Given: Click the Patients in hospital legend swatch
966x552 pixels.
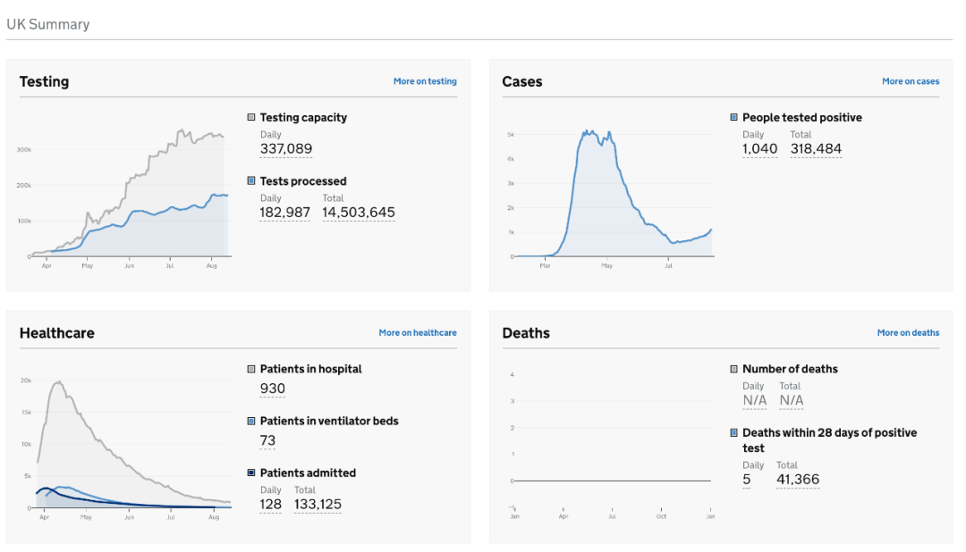Looking at the screenshot, I should click(x=251, y=369).
